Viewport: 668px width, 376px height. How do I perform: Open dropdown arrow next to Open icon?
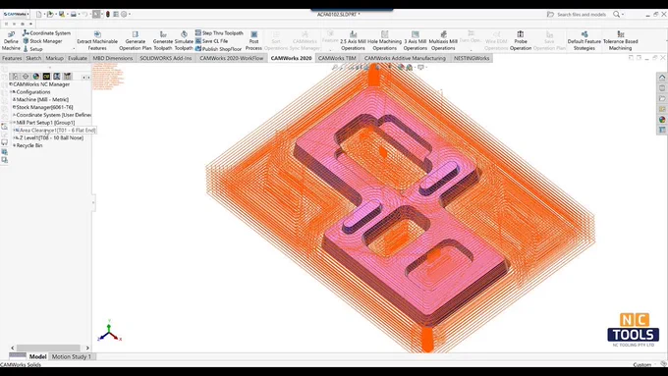coord(55,15)
